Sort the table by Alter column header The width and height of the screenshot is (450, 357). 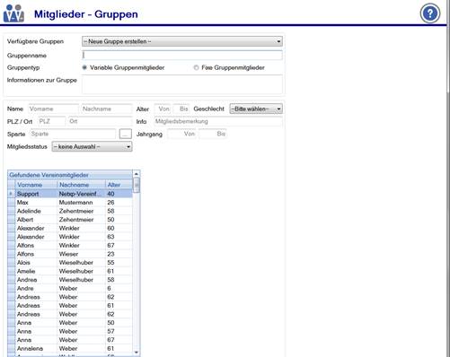(119, 185)
